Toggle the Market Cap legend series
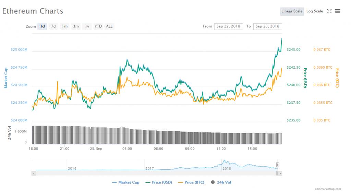This screenshot has width=351, height=196. (125, 182)
